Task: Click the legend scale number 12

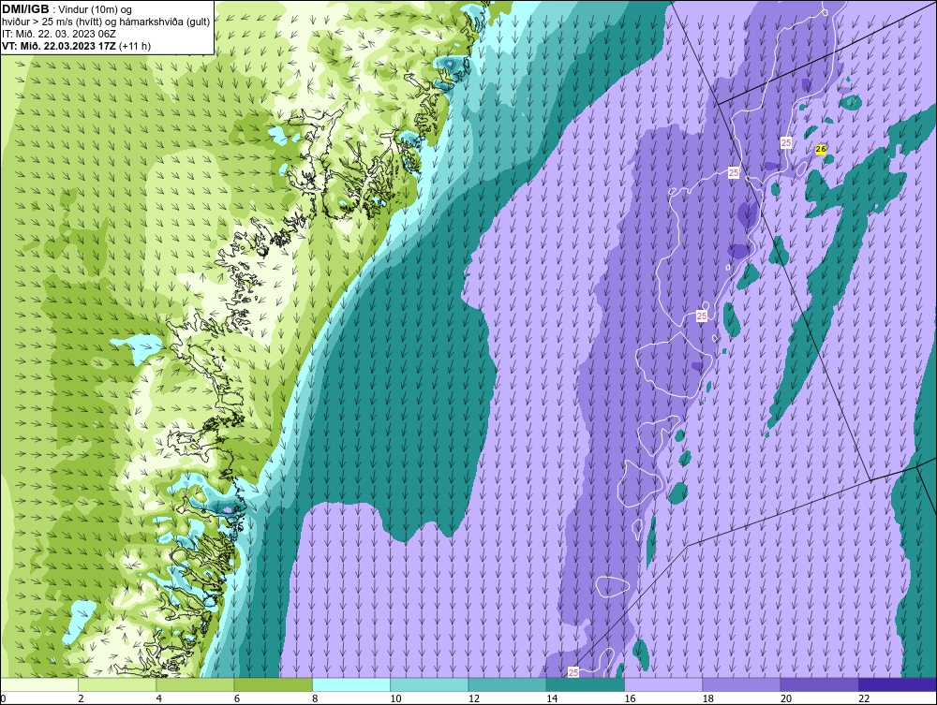Action: [474, 699]
